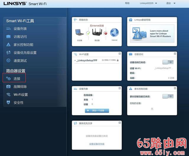Click the 连接 gears icon

[9, 78]
